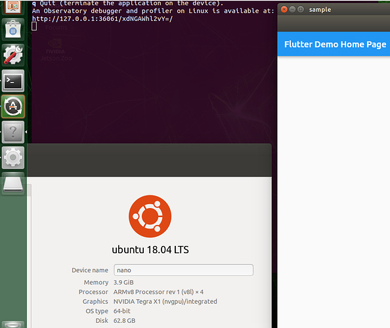Image resolution: width=390 pixels, height=328 pixels.
Task: Close the sample window
Action: (x=284, y=9)
